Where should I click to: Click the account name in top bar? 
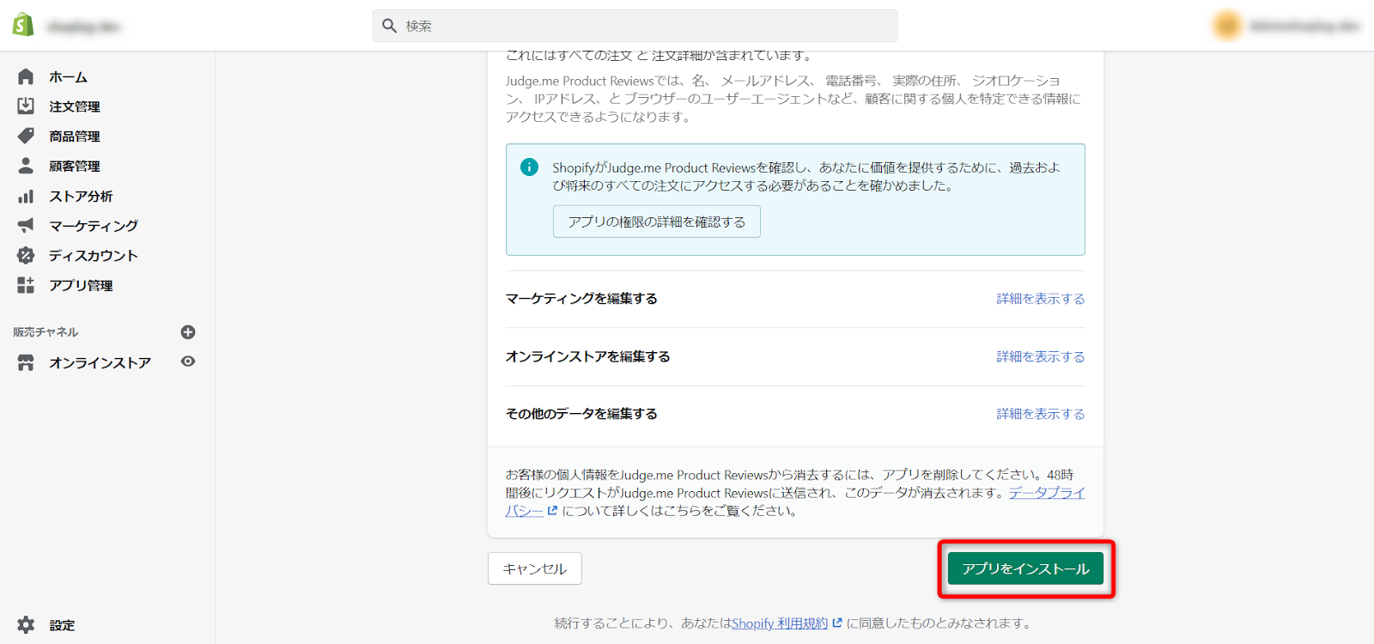coord(1304,26)
